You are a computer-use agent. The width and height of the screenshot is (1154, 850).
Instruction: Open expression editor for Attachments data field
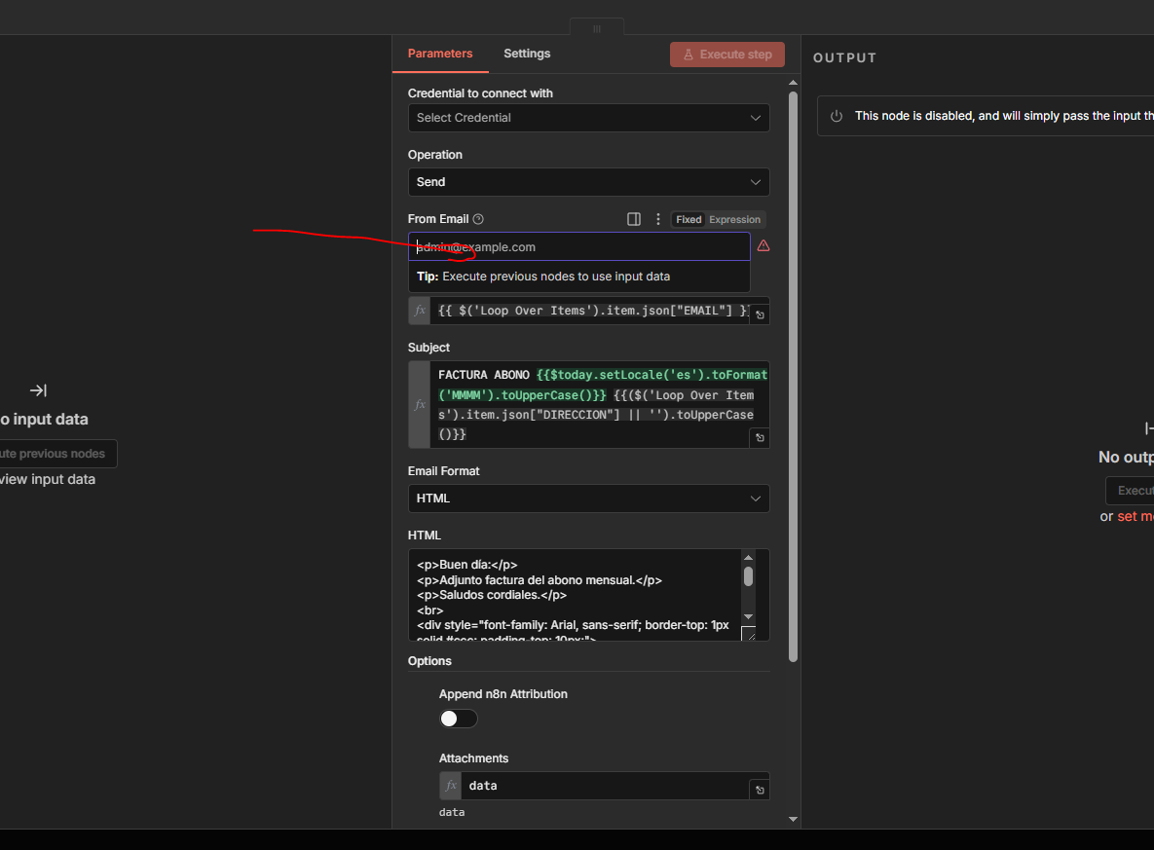coord(760,790)
